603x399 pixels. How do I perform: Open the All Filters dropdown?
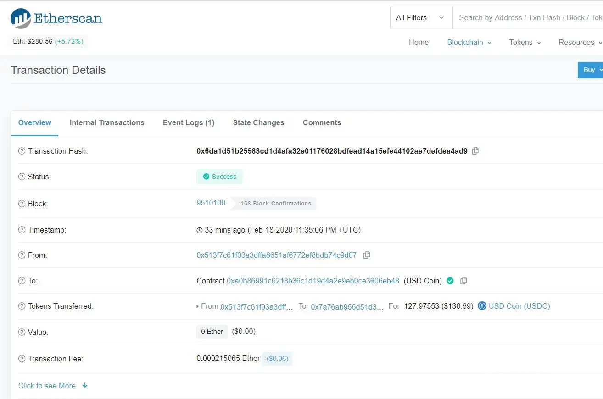tap(420, 18)
